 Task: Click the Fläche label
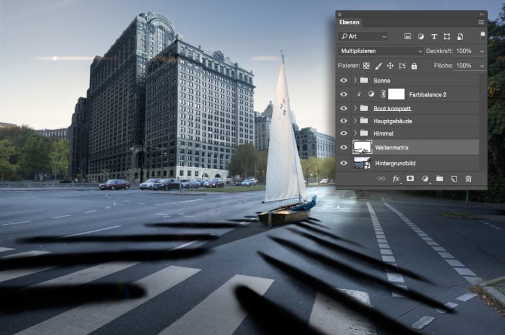pos(443,66)
